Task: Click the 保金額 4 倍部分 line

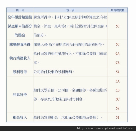Action: pyautogui.click(x=20, y=26)
